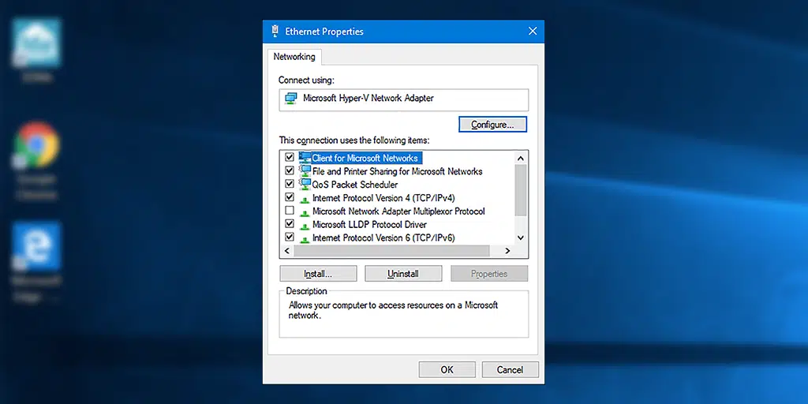Screen dimensions: 808x404
Task: Open the Google Chrome desktop icon
Action: pos(36,144)
